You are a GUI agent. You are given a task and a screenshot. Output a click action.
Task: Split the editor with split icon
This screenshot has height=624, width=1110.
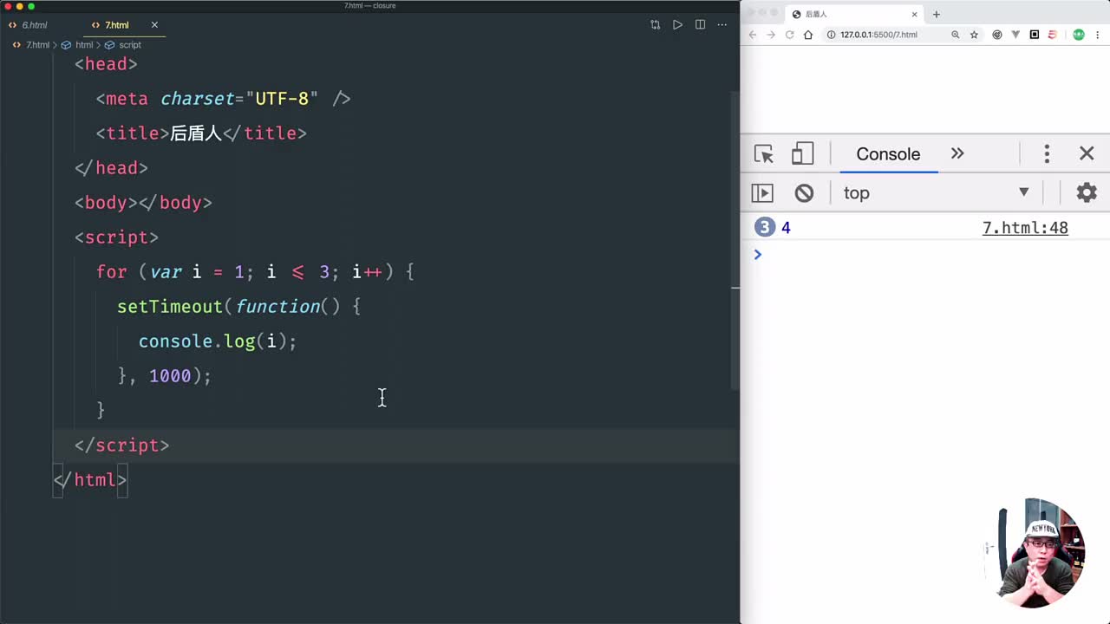pos(700,25)
